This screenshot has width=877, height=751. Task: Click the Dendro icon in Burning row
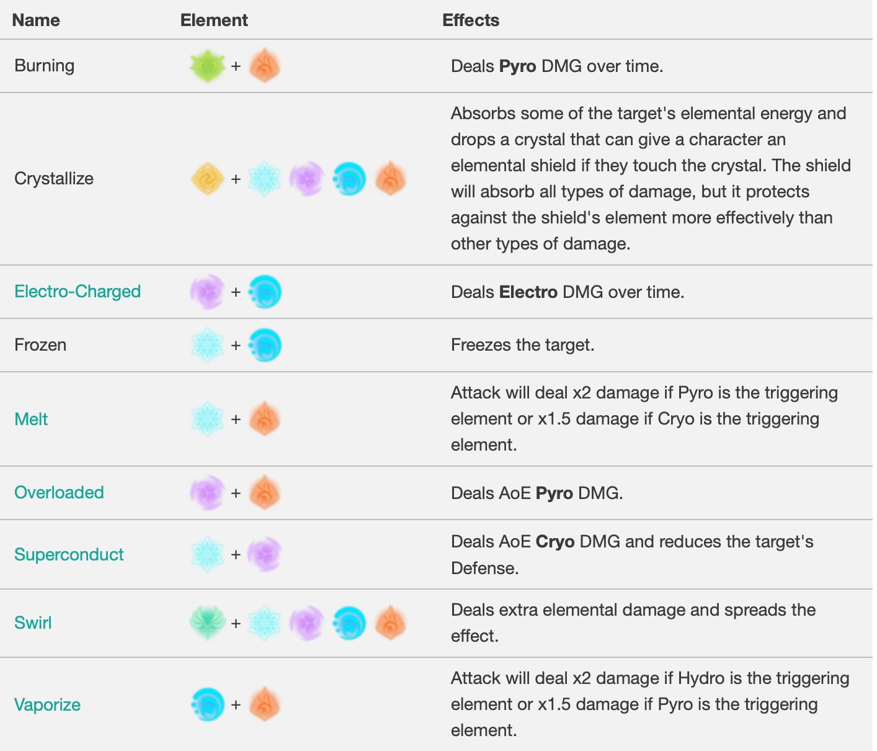click(207, 66)
